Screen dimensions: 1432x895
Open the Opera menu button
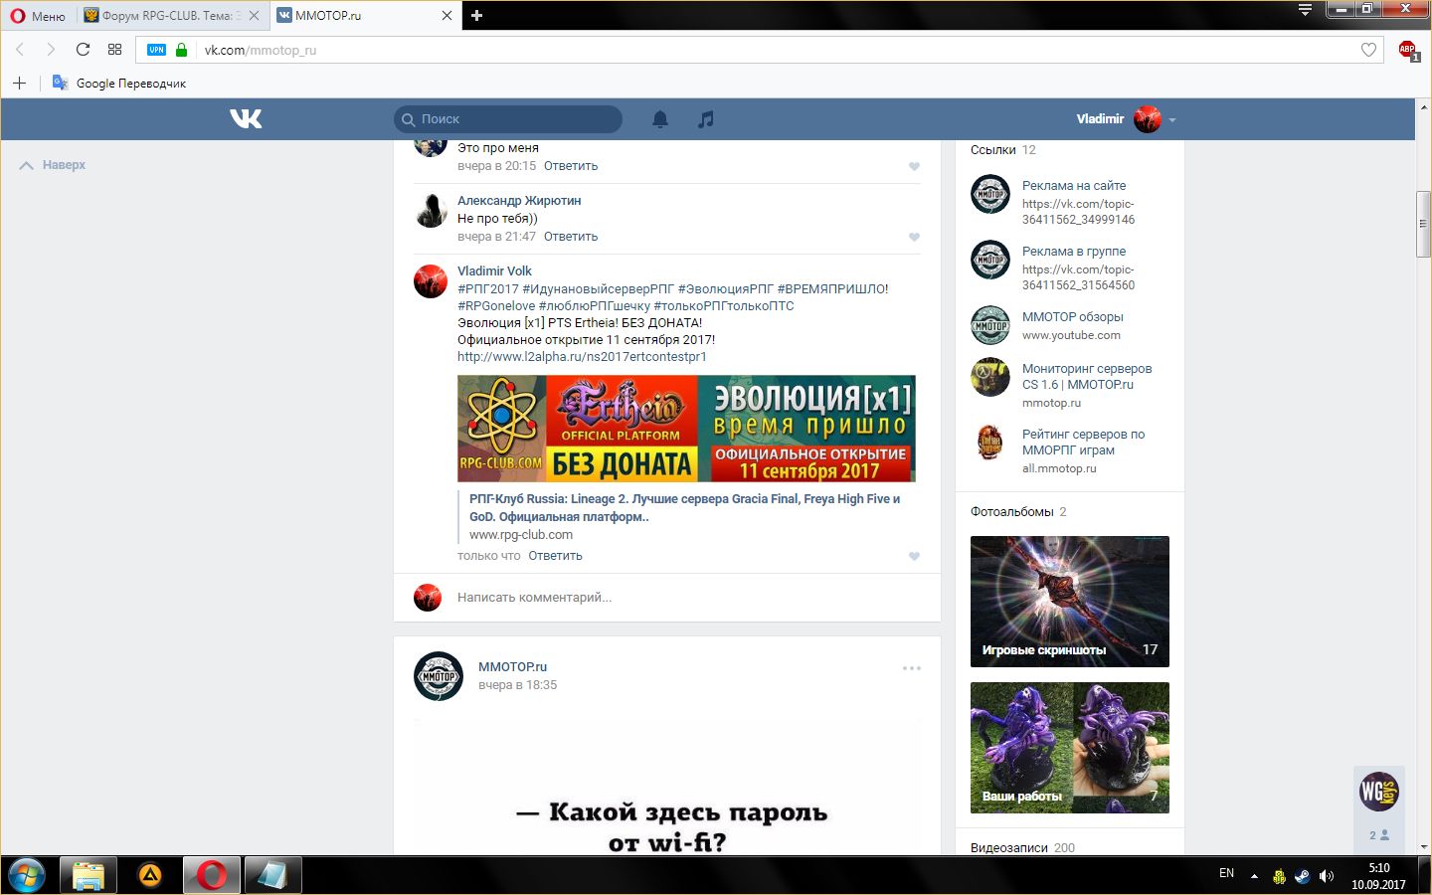coord(38,15)
